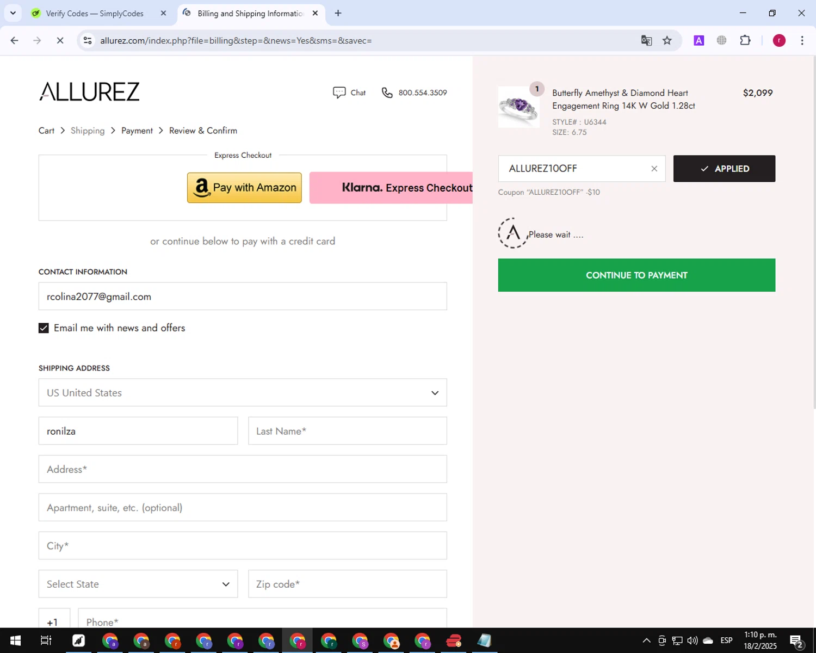816x653 pixels.
Task: Call 800.554.3509 link
Action: point(423,93)
